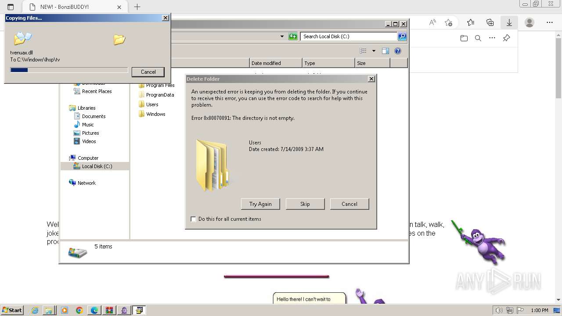Open the view options dropdown arrow
Viewport: 562px width, 316px height.
[374, 51]
